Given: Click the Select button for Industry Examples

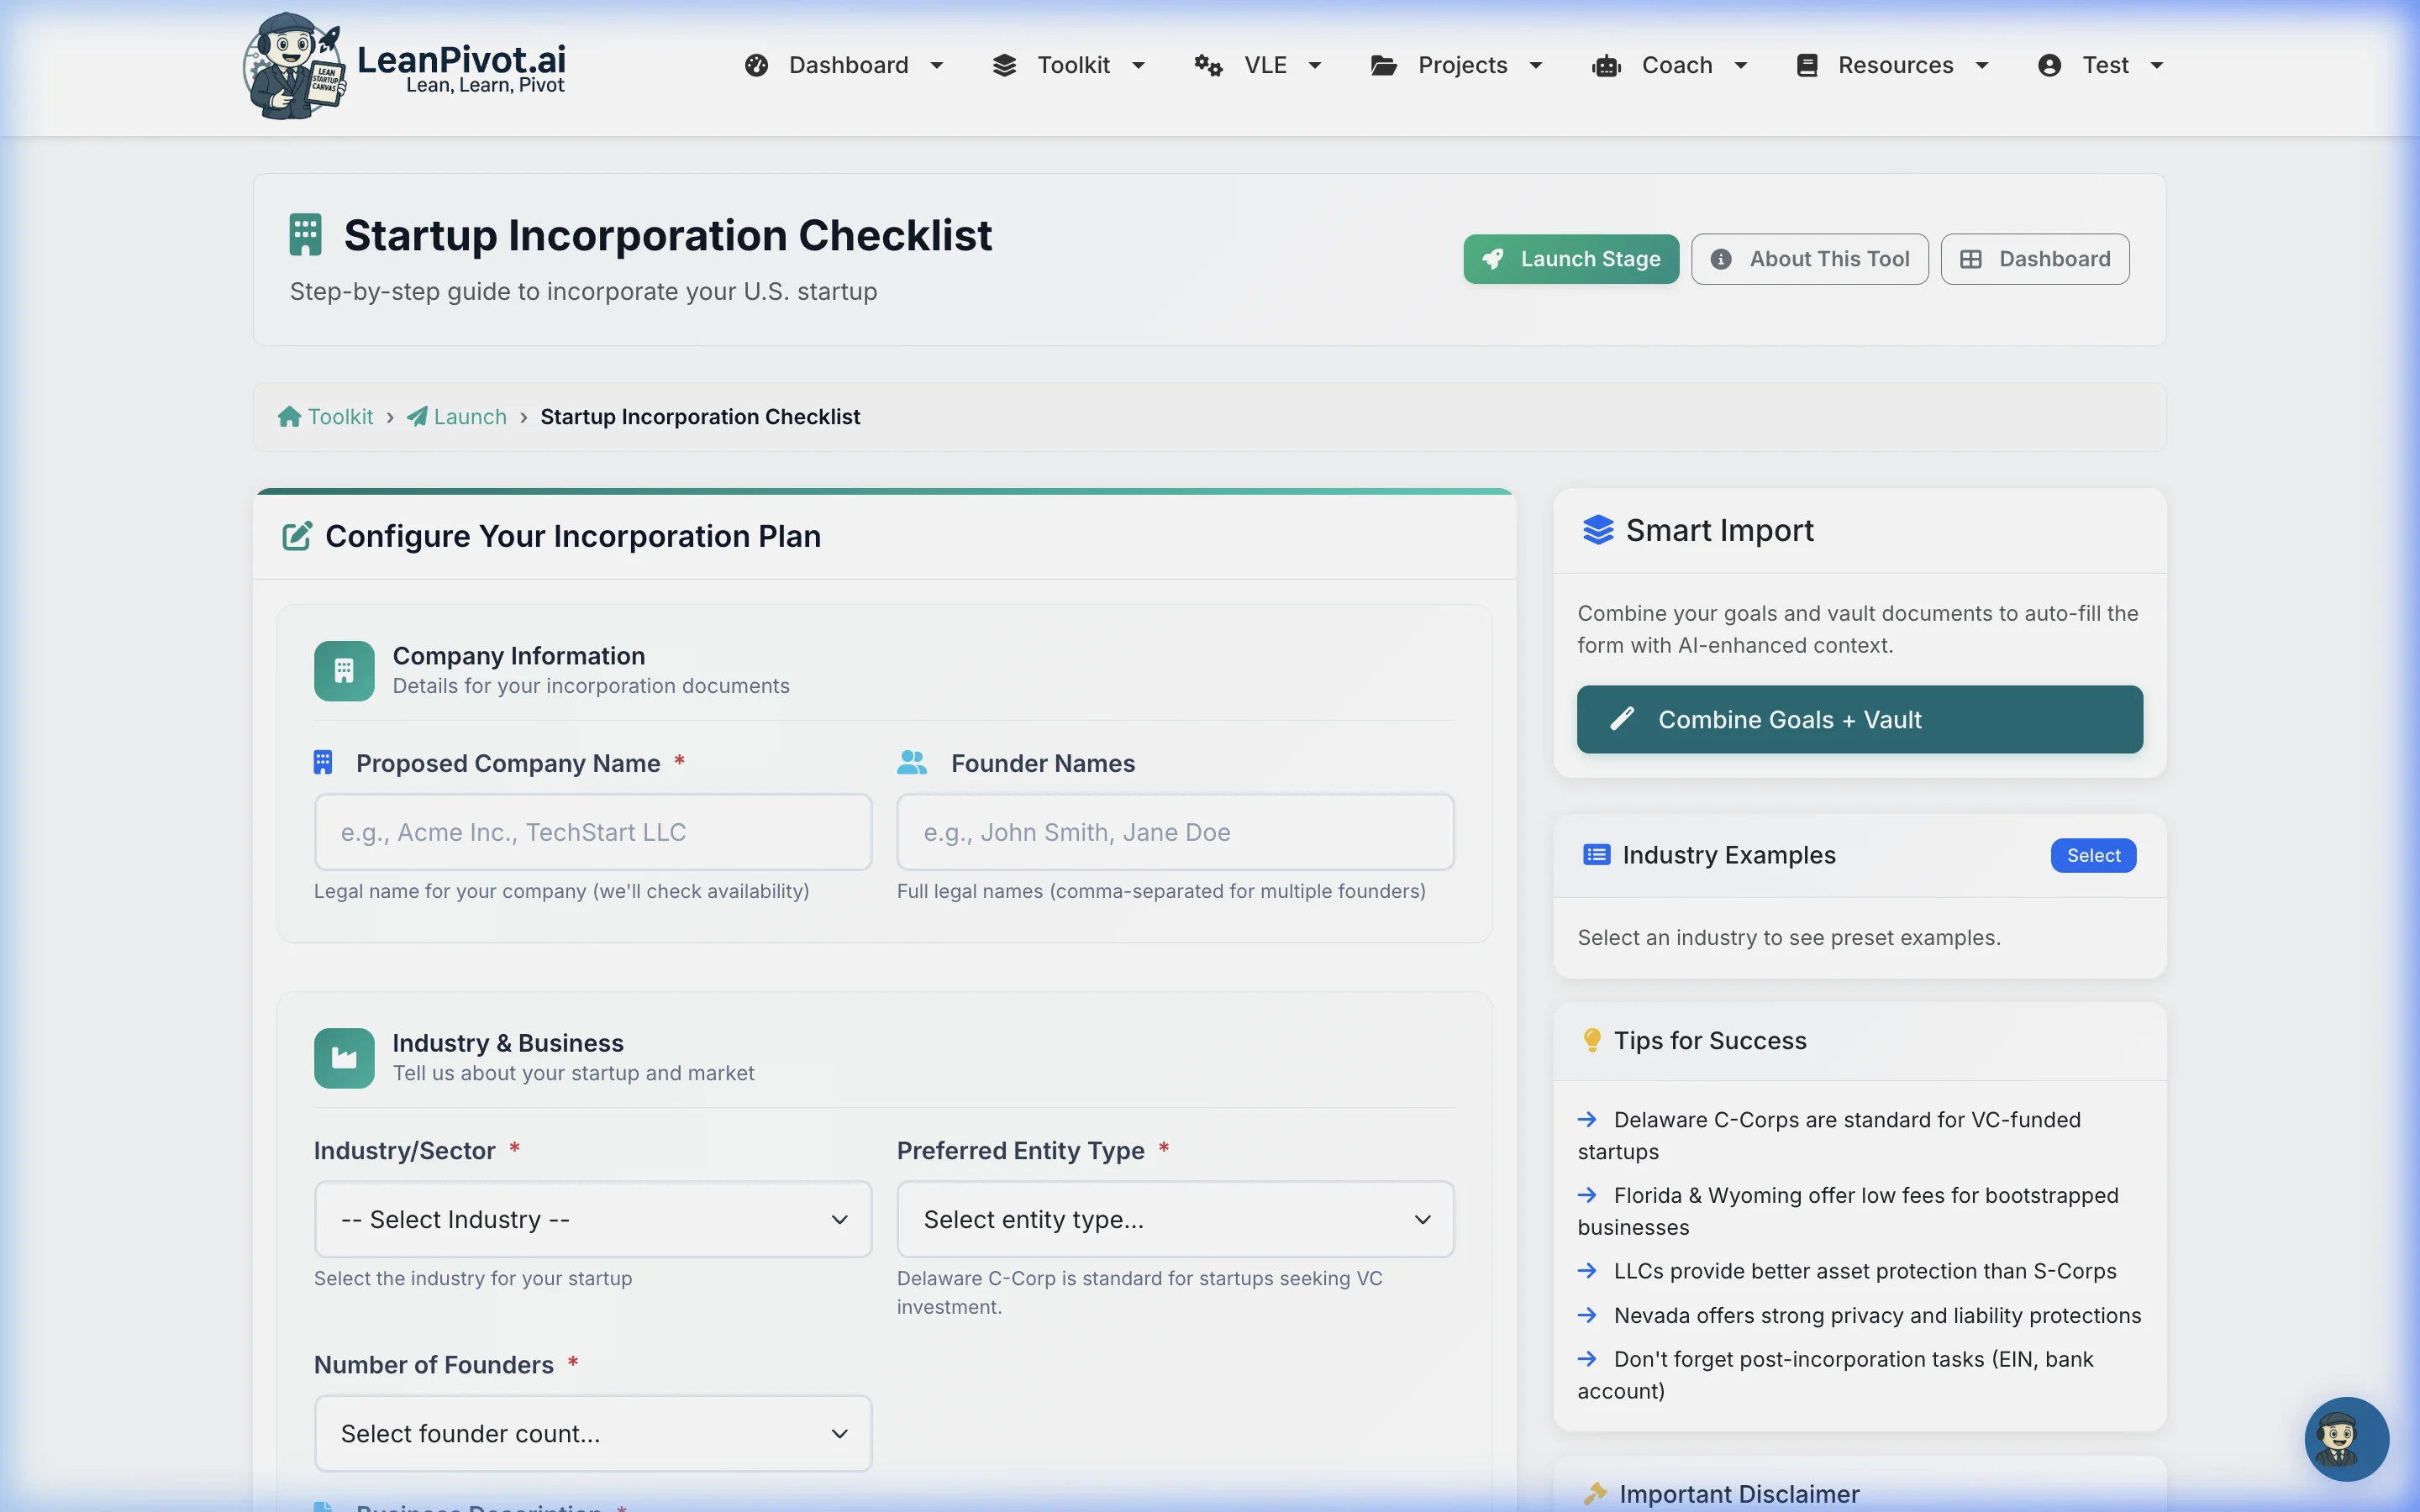Looking at the screenshot, I should pyautogui.click(x=2092, y=855).
